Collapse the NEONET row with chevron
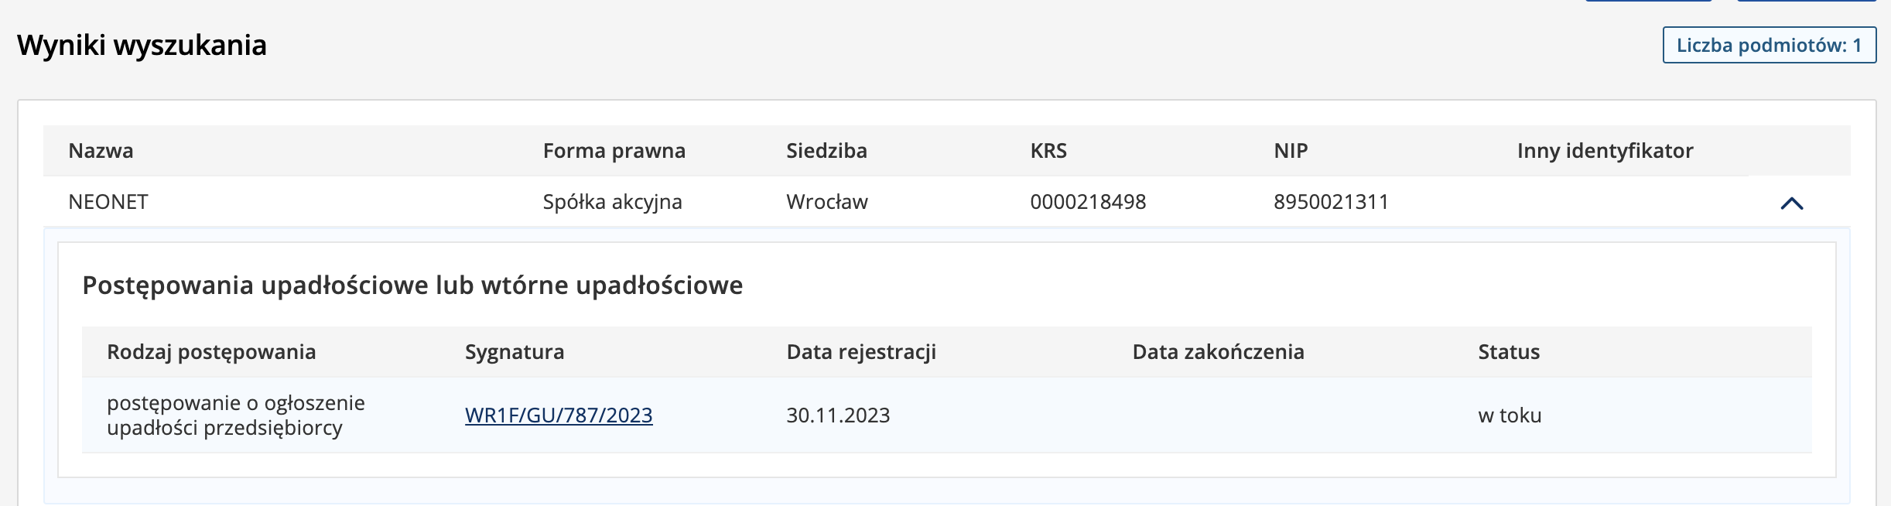 pos(1791,203)
